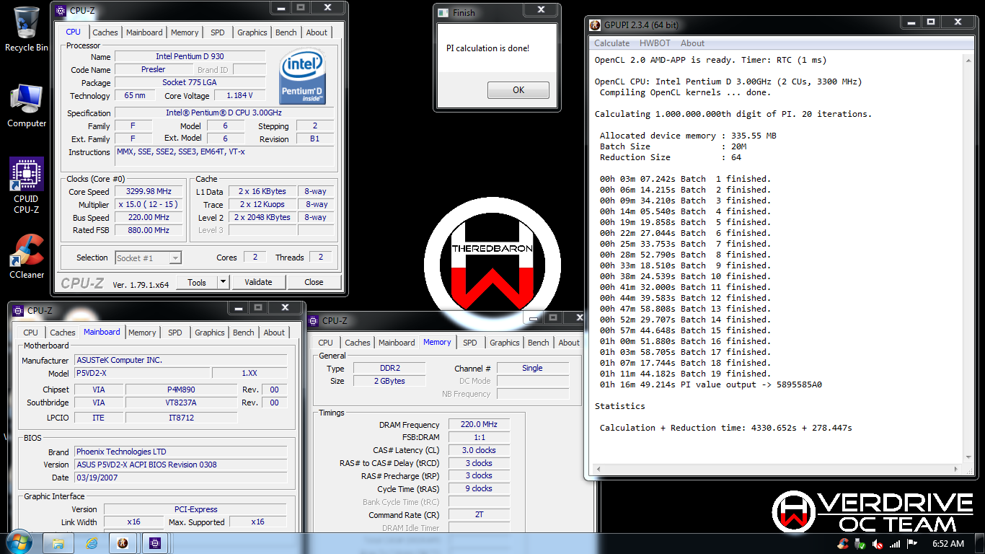Click the Core Speed value 3299.98 MHz
This screenshot has width=985, height=554.
[x=149, y=192]
